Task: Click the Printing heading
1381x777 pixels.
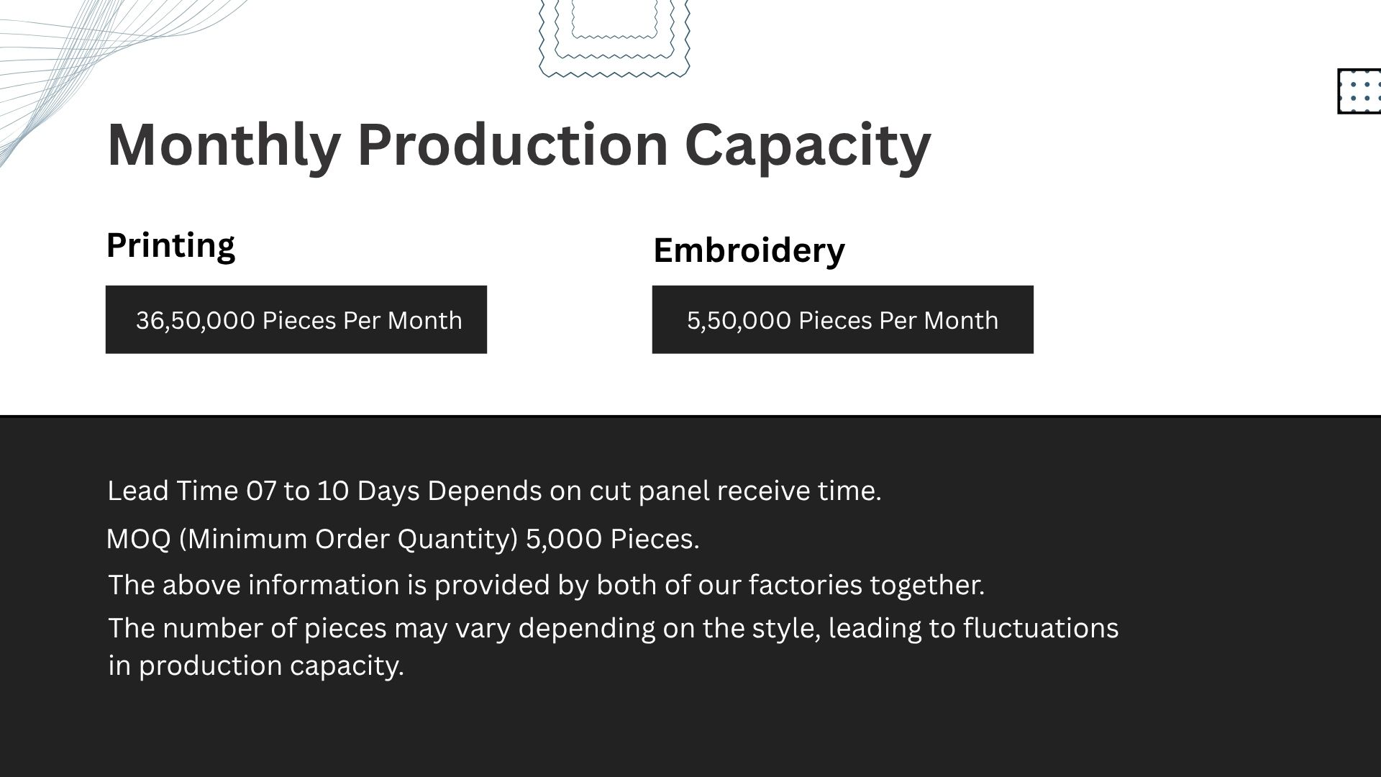Action: [170, 245]
